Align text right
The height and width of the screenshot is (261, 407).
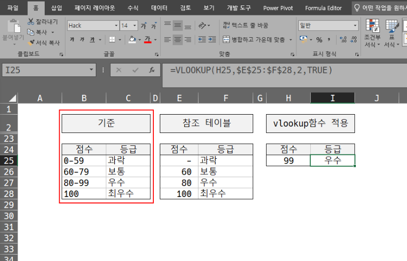coord(188,39)
